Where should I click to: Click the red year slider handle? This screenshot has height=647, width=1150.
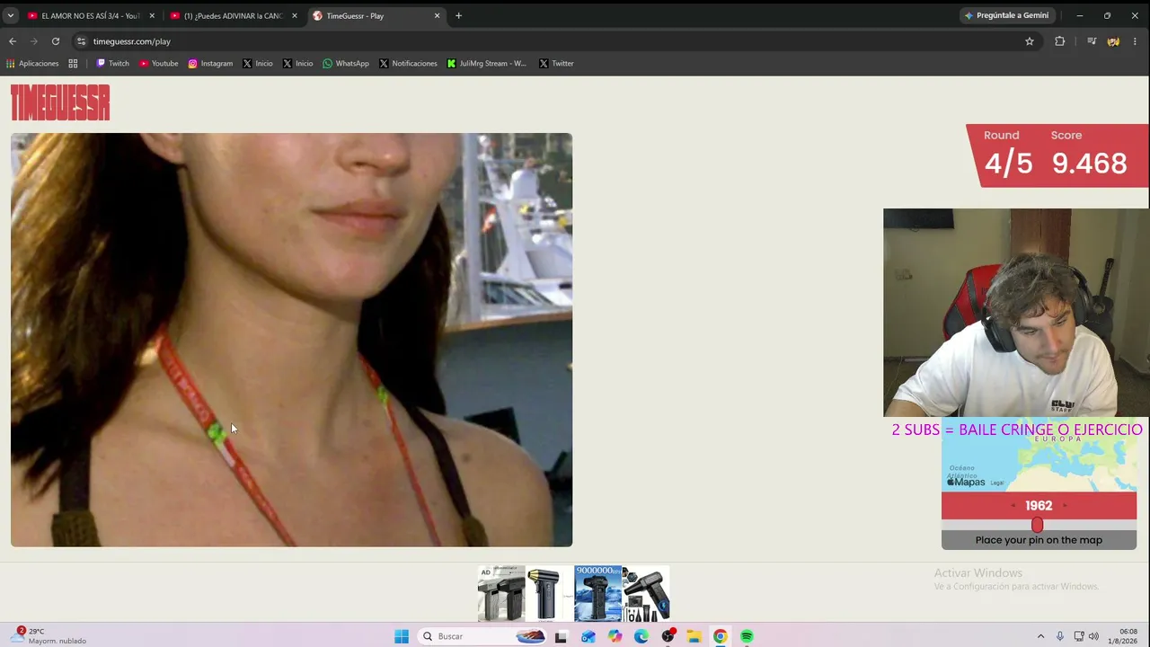[1038, 525]
